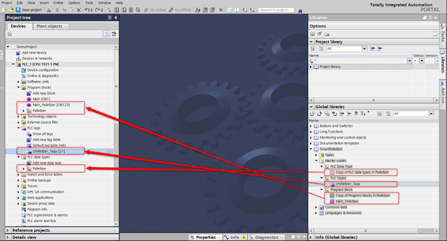Expand Info (Global libraries) section
This screenshot has height=241, width=447.
311,237
